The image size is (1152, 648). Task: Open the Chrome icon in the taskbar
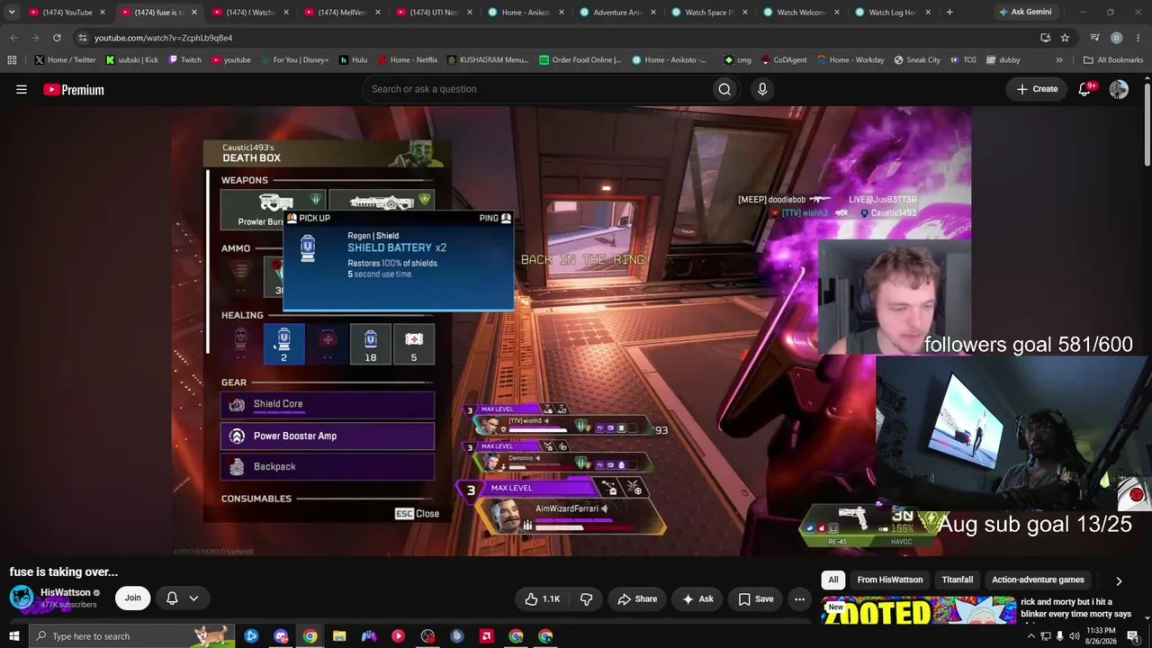pyautogui.click(x=310, y=636)
